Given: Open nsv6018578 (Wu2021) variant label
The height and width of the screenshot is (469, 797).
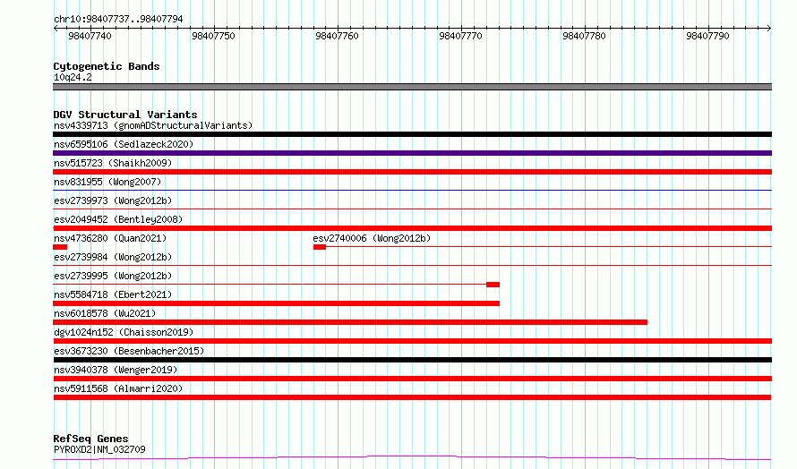Looking at the screenshot, I should pyautogui.click(x=105, y=313).
